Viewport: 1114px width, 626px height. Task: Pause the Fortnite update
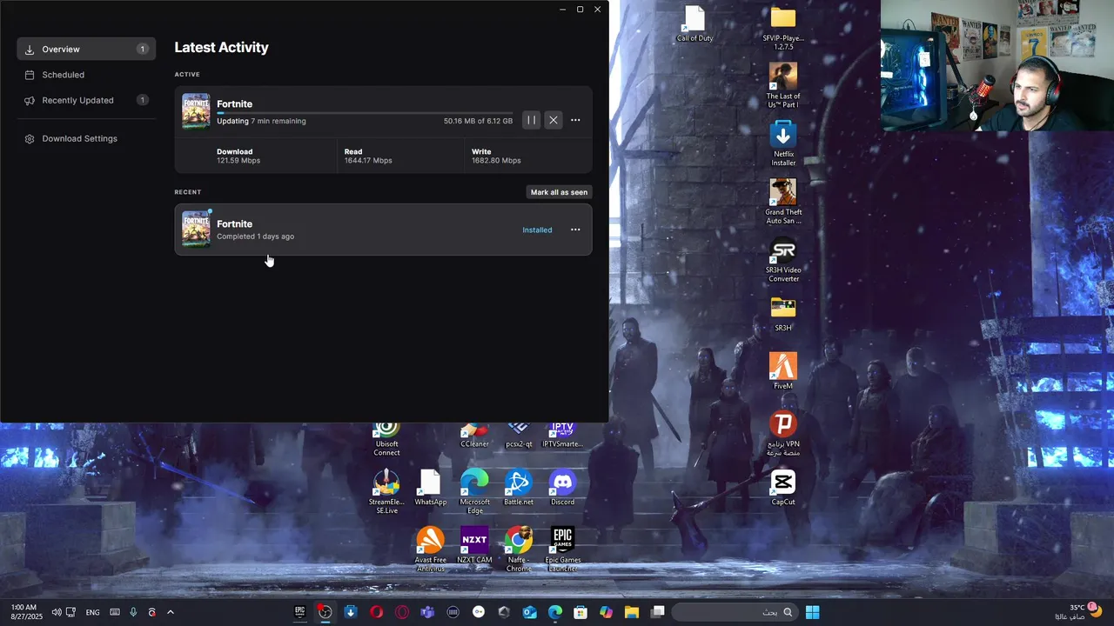pos(531,120)
